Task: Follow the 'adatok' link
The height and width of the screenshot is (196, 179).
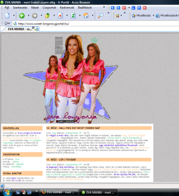Action: click(20, 164)
